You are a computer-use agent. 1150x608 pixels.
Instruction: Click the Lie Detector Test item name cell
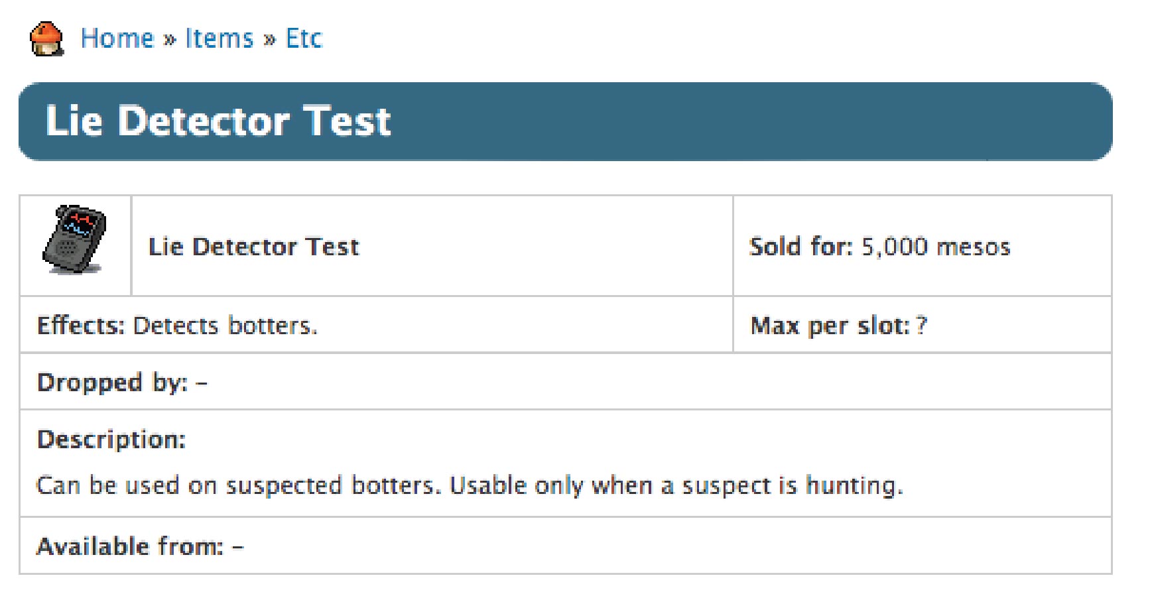click(253, 247)
